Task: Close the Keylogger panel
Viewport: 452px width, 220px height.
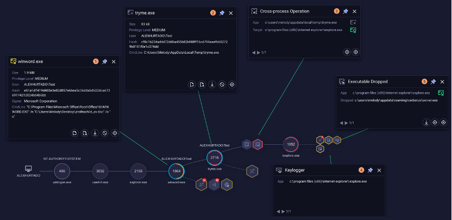Action: coord(379,170)
